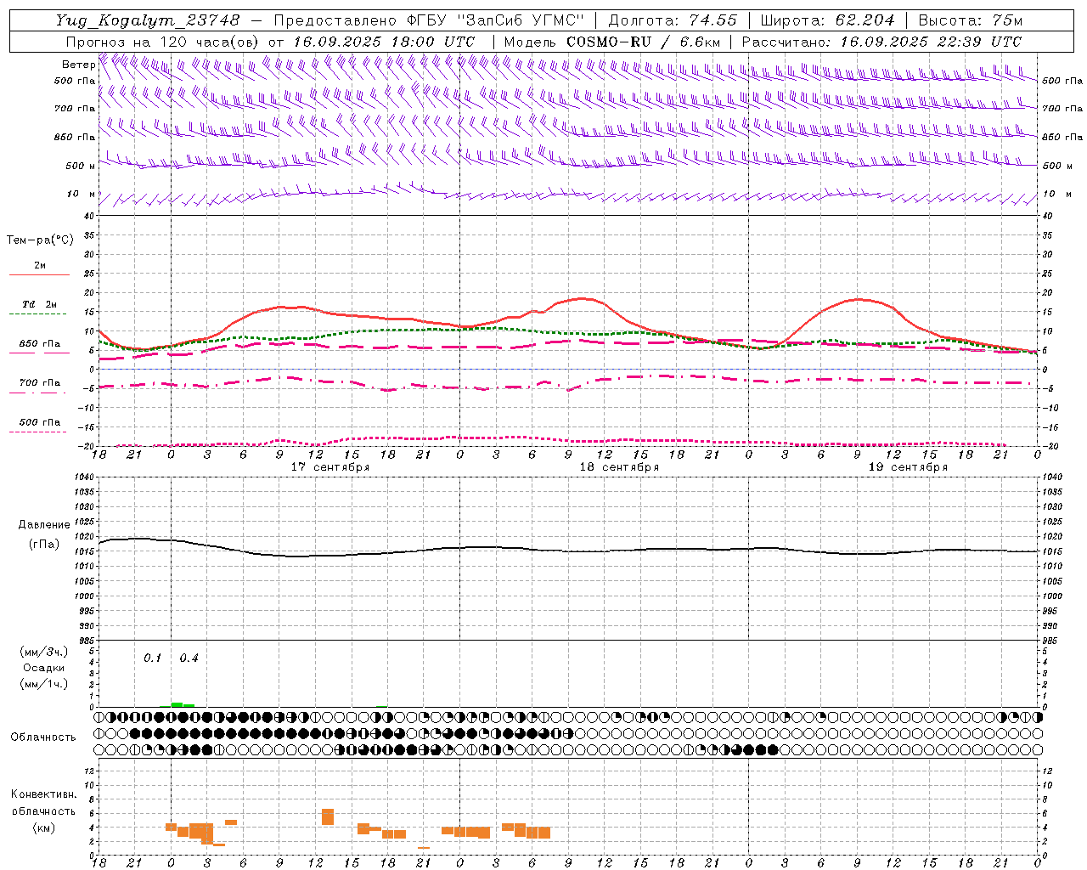Click the 'Конвективн.' convective cloud label
This screenshot has height=870, width=1087.
point(43,794)
